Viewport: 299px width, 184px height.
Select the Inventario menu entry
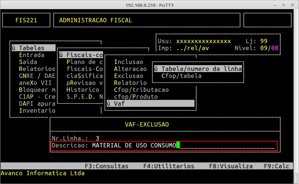tap(37, 110)
